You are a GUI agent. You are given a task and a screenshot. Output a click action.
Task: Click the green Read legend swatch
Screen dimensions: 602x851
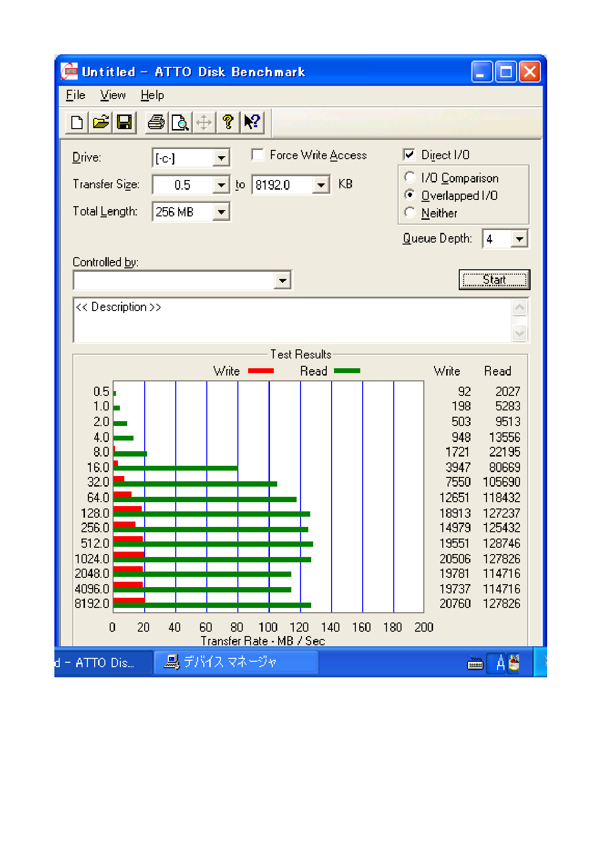point(347,371)
